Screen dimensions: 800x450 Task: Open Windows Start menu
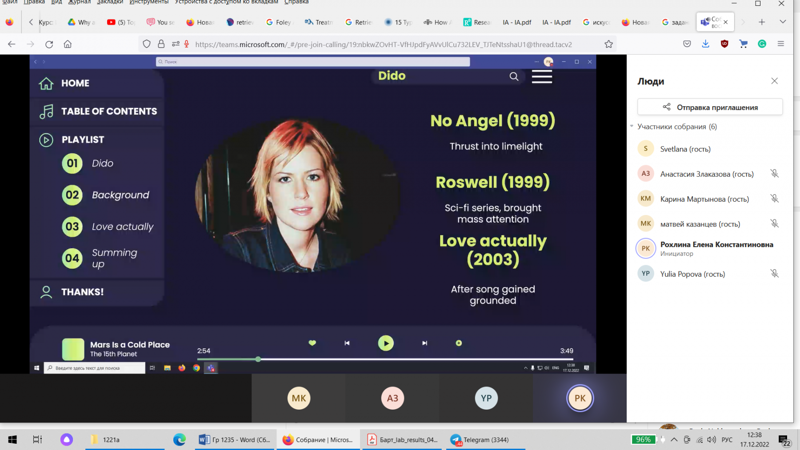point(12,440)
